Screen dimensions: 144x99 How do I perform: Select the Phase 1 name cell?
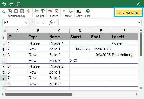tap(59, 43)
